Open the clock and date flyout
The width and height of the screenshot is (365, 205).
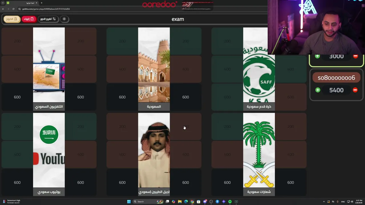[x=359, y=202]
